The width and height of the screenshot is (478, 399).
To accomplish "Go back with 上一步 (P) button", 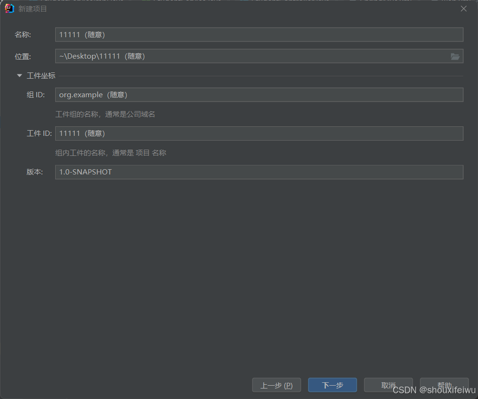I will 277,385.
